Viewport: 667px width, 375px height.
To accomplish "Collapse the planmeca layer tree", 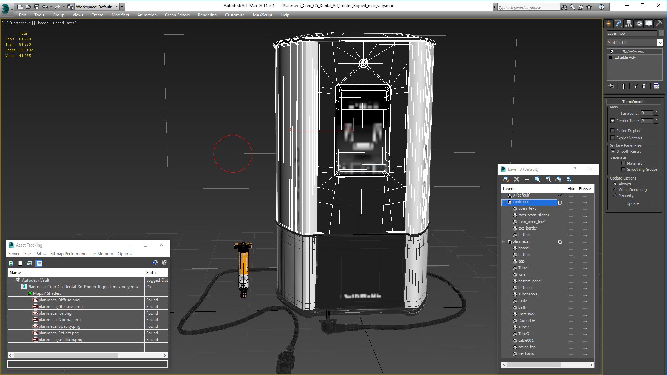I will tap(504, 242).
